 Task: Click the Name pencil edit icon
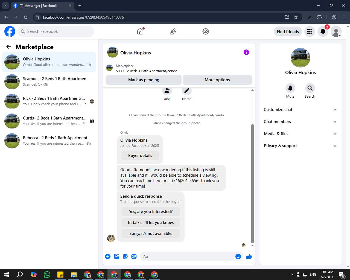click(x=187, y=91)
